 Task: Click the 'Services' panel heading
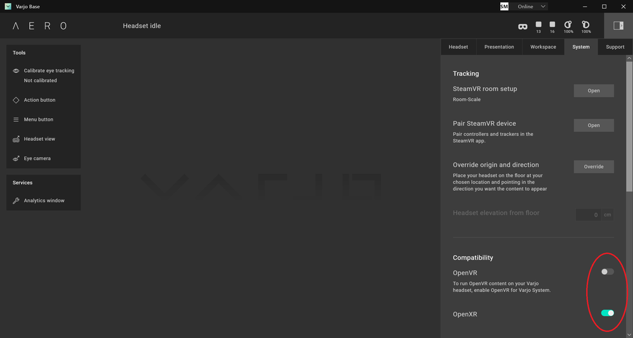pyautogui.click(x=22, y=183)
